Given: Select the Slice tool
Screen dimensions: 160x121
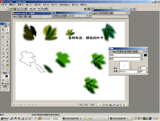Looking at the screenshot, I should [7, 65].
